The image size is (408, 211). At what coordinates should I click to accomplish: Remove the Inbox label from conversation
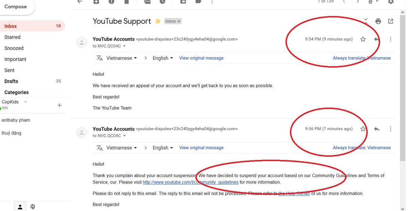pyautogui.click(x=179, y=21)
